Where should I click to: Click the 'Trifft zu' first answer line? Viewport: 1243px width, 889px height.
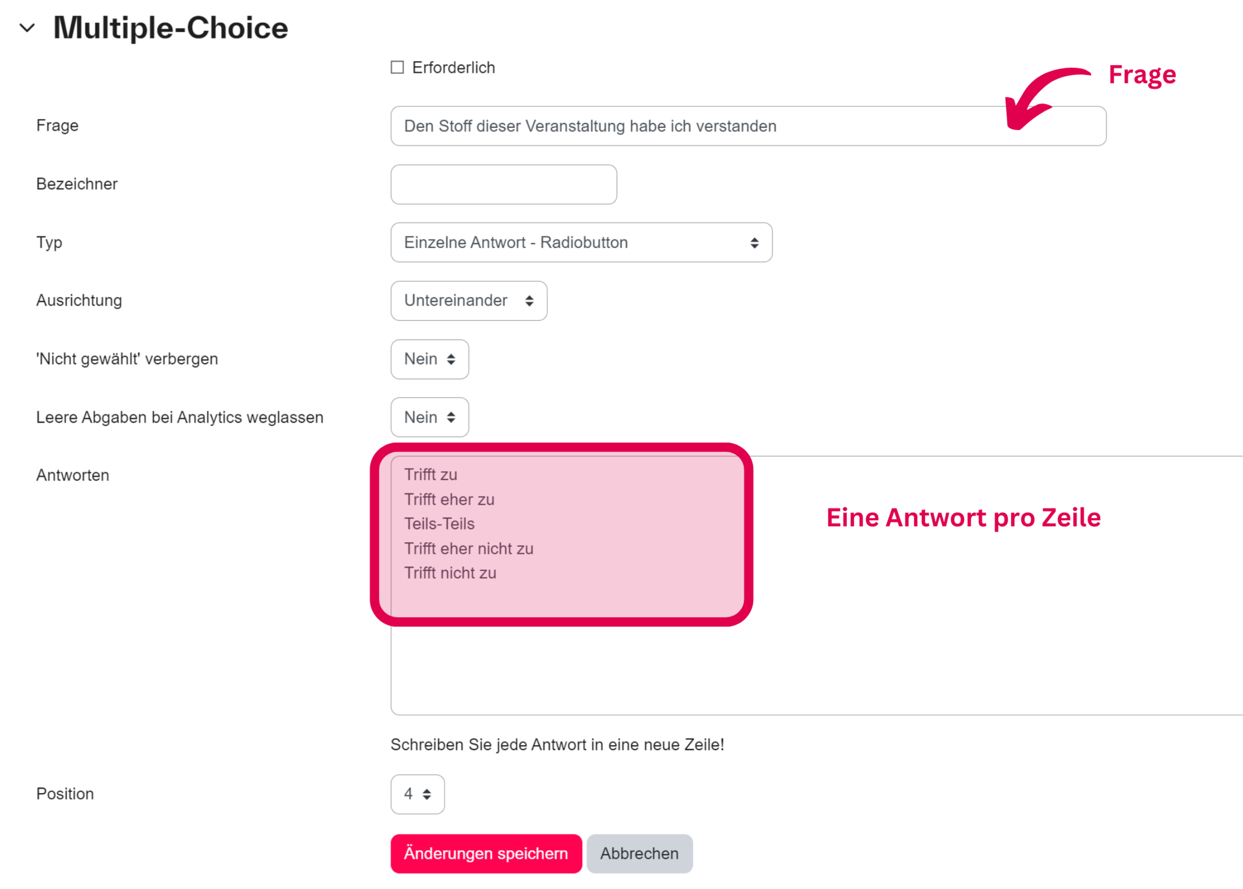tap(430, 475)
